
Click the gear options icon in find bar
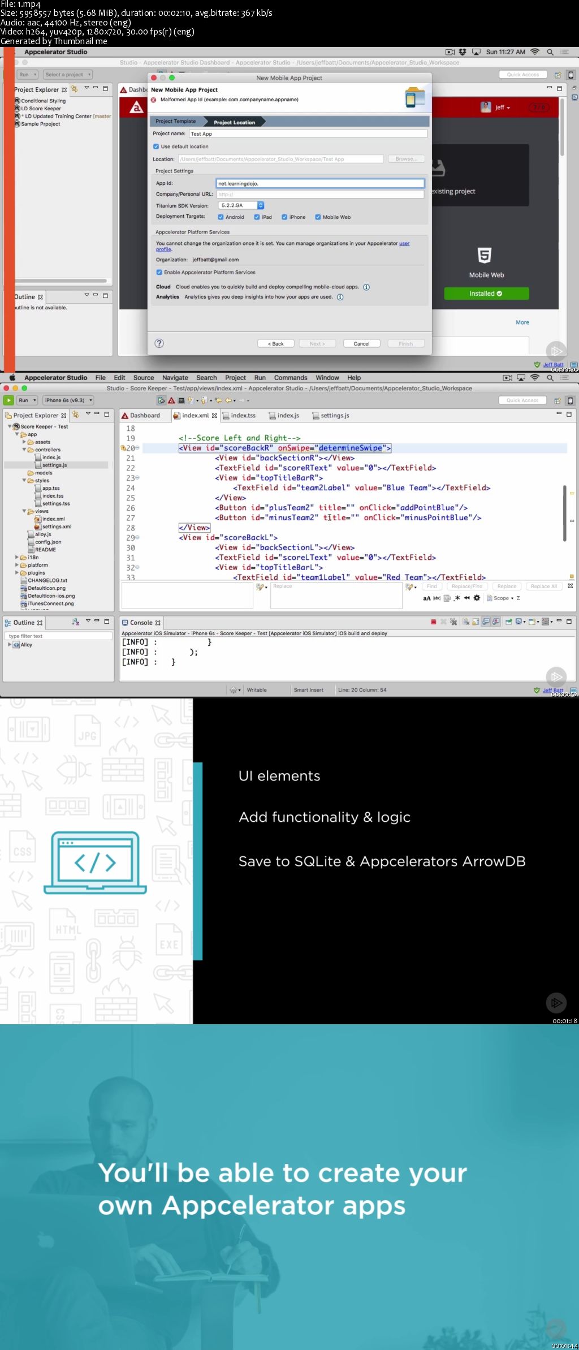point(477,598)
